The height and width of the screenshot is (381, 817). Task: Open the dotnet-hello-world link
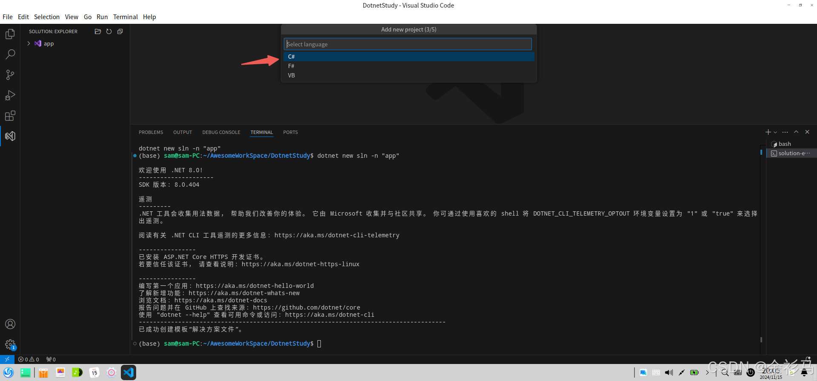pos(255,286)
